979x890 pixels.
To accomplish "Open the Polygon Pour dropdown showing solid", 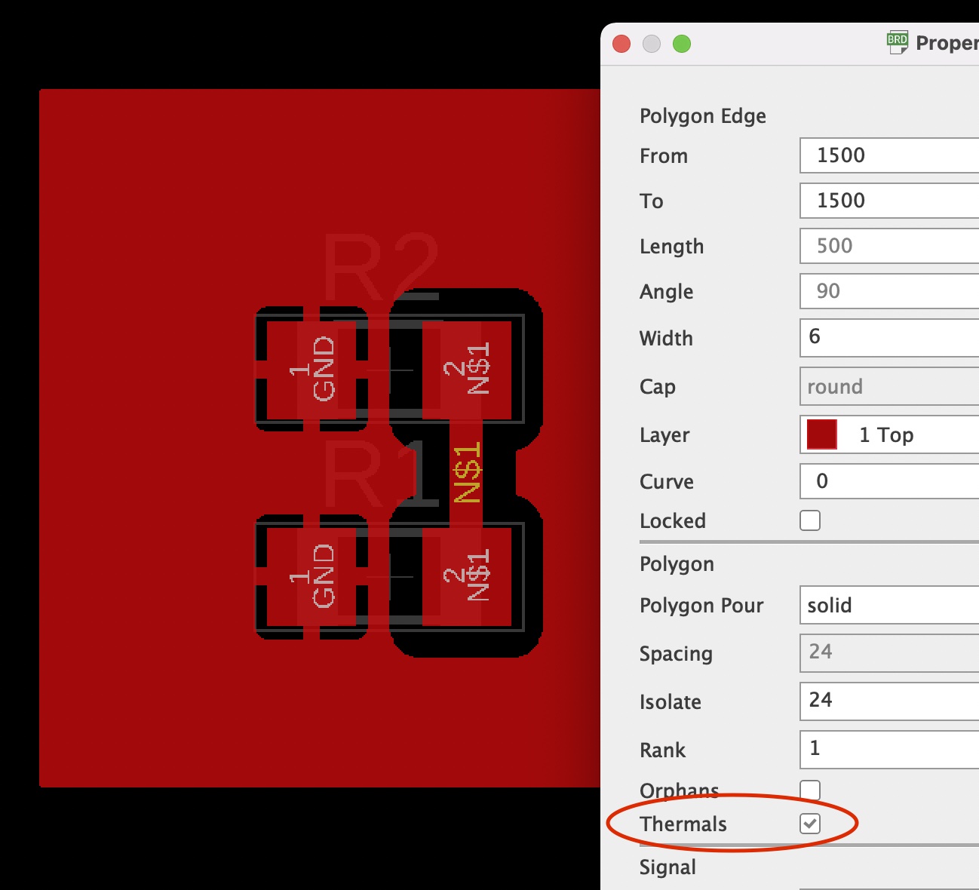I will click(888, 605).
